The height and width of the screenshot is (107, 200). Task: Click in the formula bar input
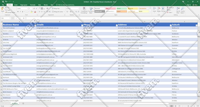click(x=112, y=18)
